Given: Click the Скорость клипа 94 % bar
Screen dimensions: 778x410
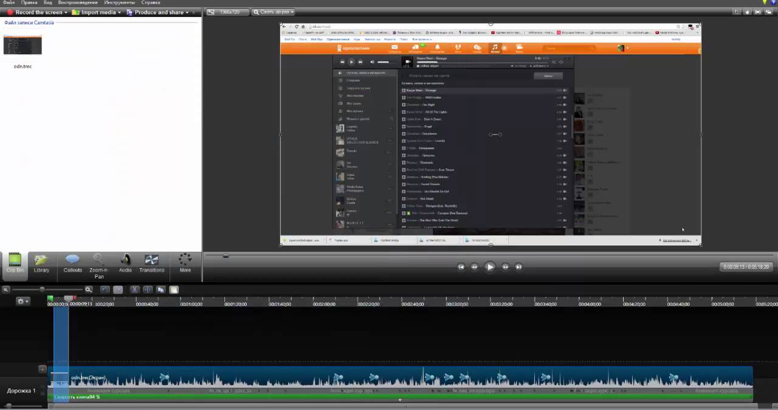Looking at the screenshot, I should 401,397.
